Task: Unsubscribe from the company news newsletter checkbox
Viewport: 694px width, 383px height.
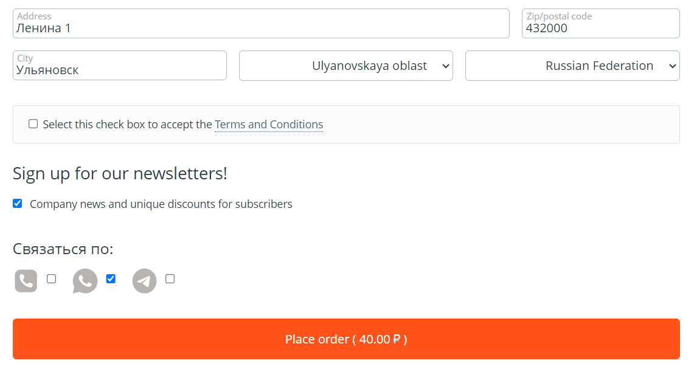Action: 18,204
